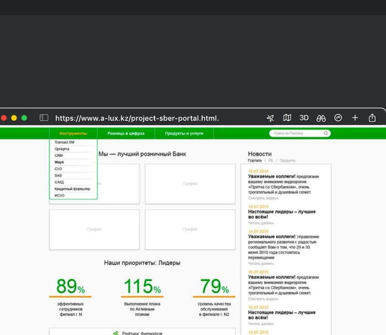
Task: Click the sidebar toggle icon in browser toolbar
Action: pyautogui.click(x=44, y=118)
